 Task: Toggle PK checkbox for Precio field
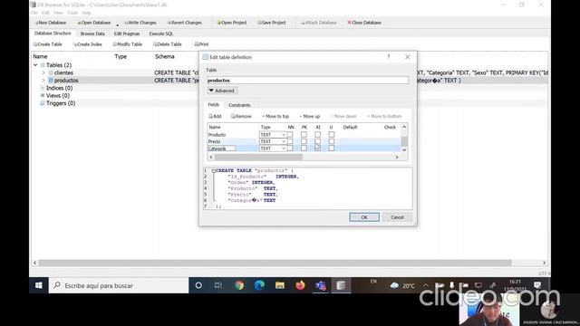coord(304,141)
